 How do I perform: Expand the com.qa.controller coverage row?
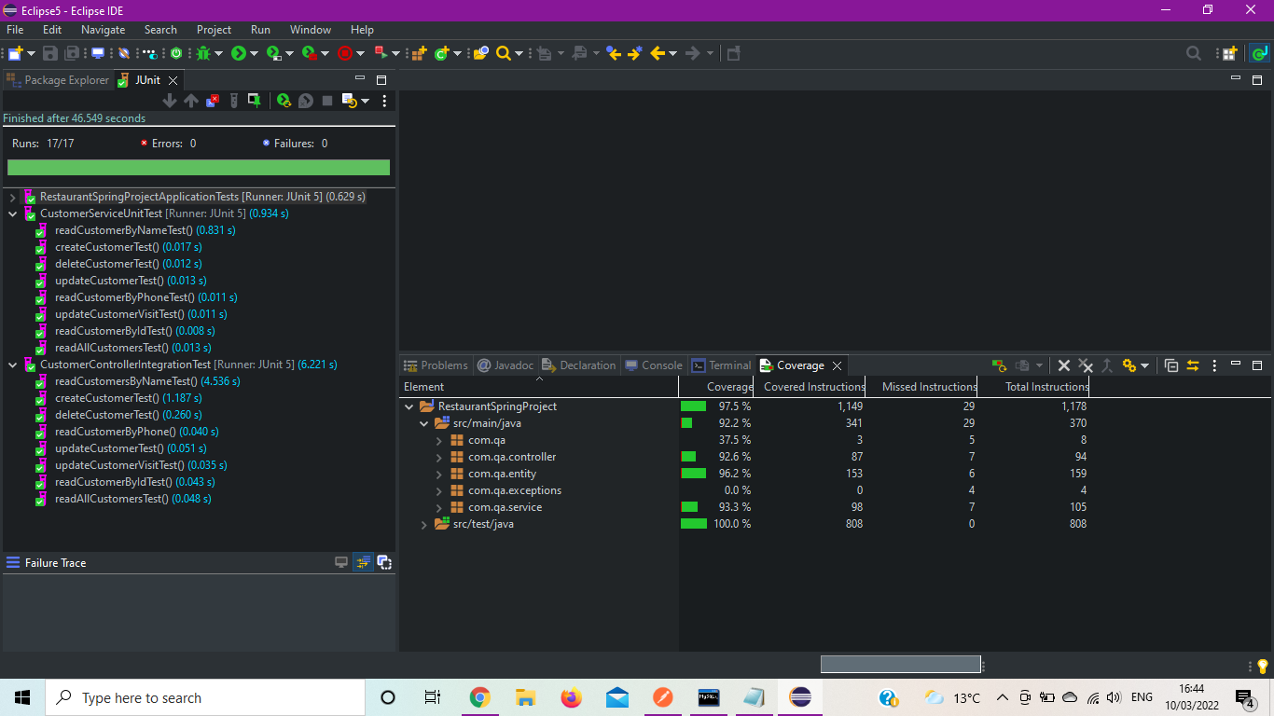click(x=439, y=457)
